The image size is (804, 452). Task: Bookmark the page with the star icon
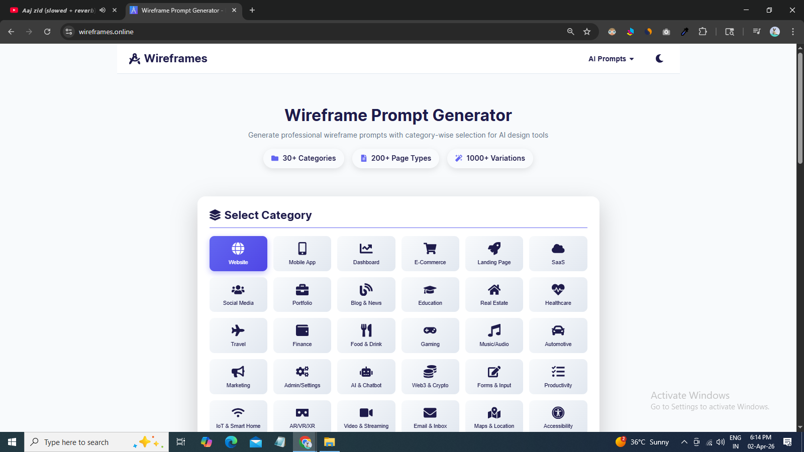tap(587, 31)
